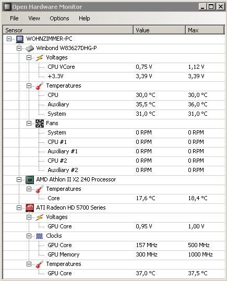This screenshot has height=281, width=227.
Task: Click the Clocks waveform icon
Action: point(40,236)
